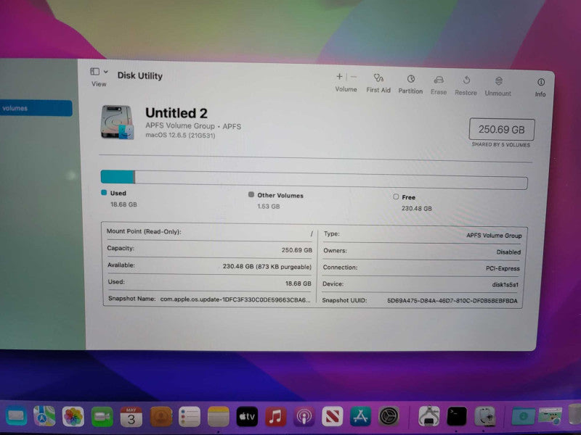Click the blue Used legend swatch
Screen dimensions: 581x435
click(104, 193)
